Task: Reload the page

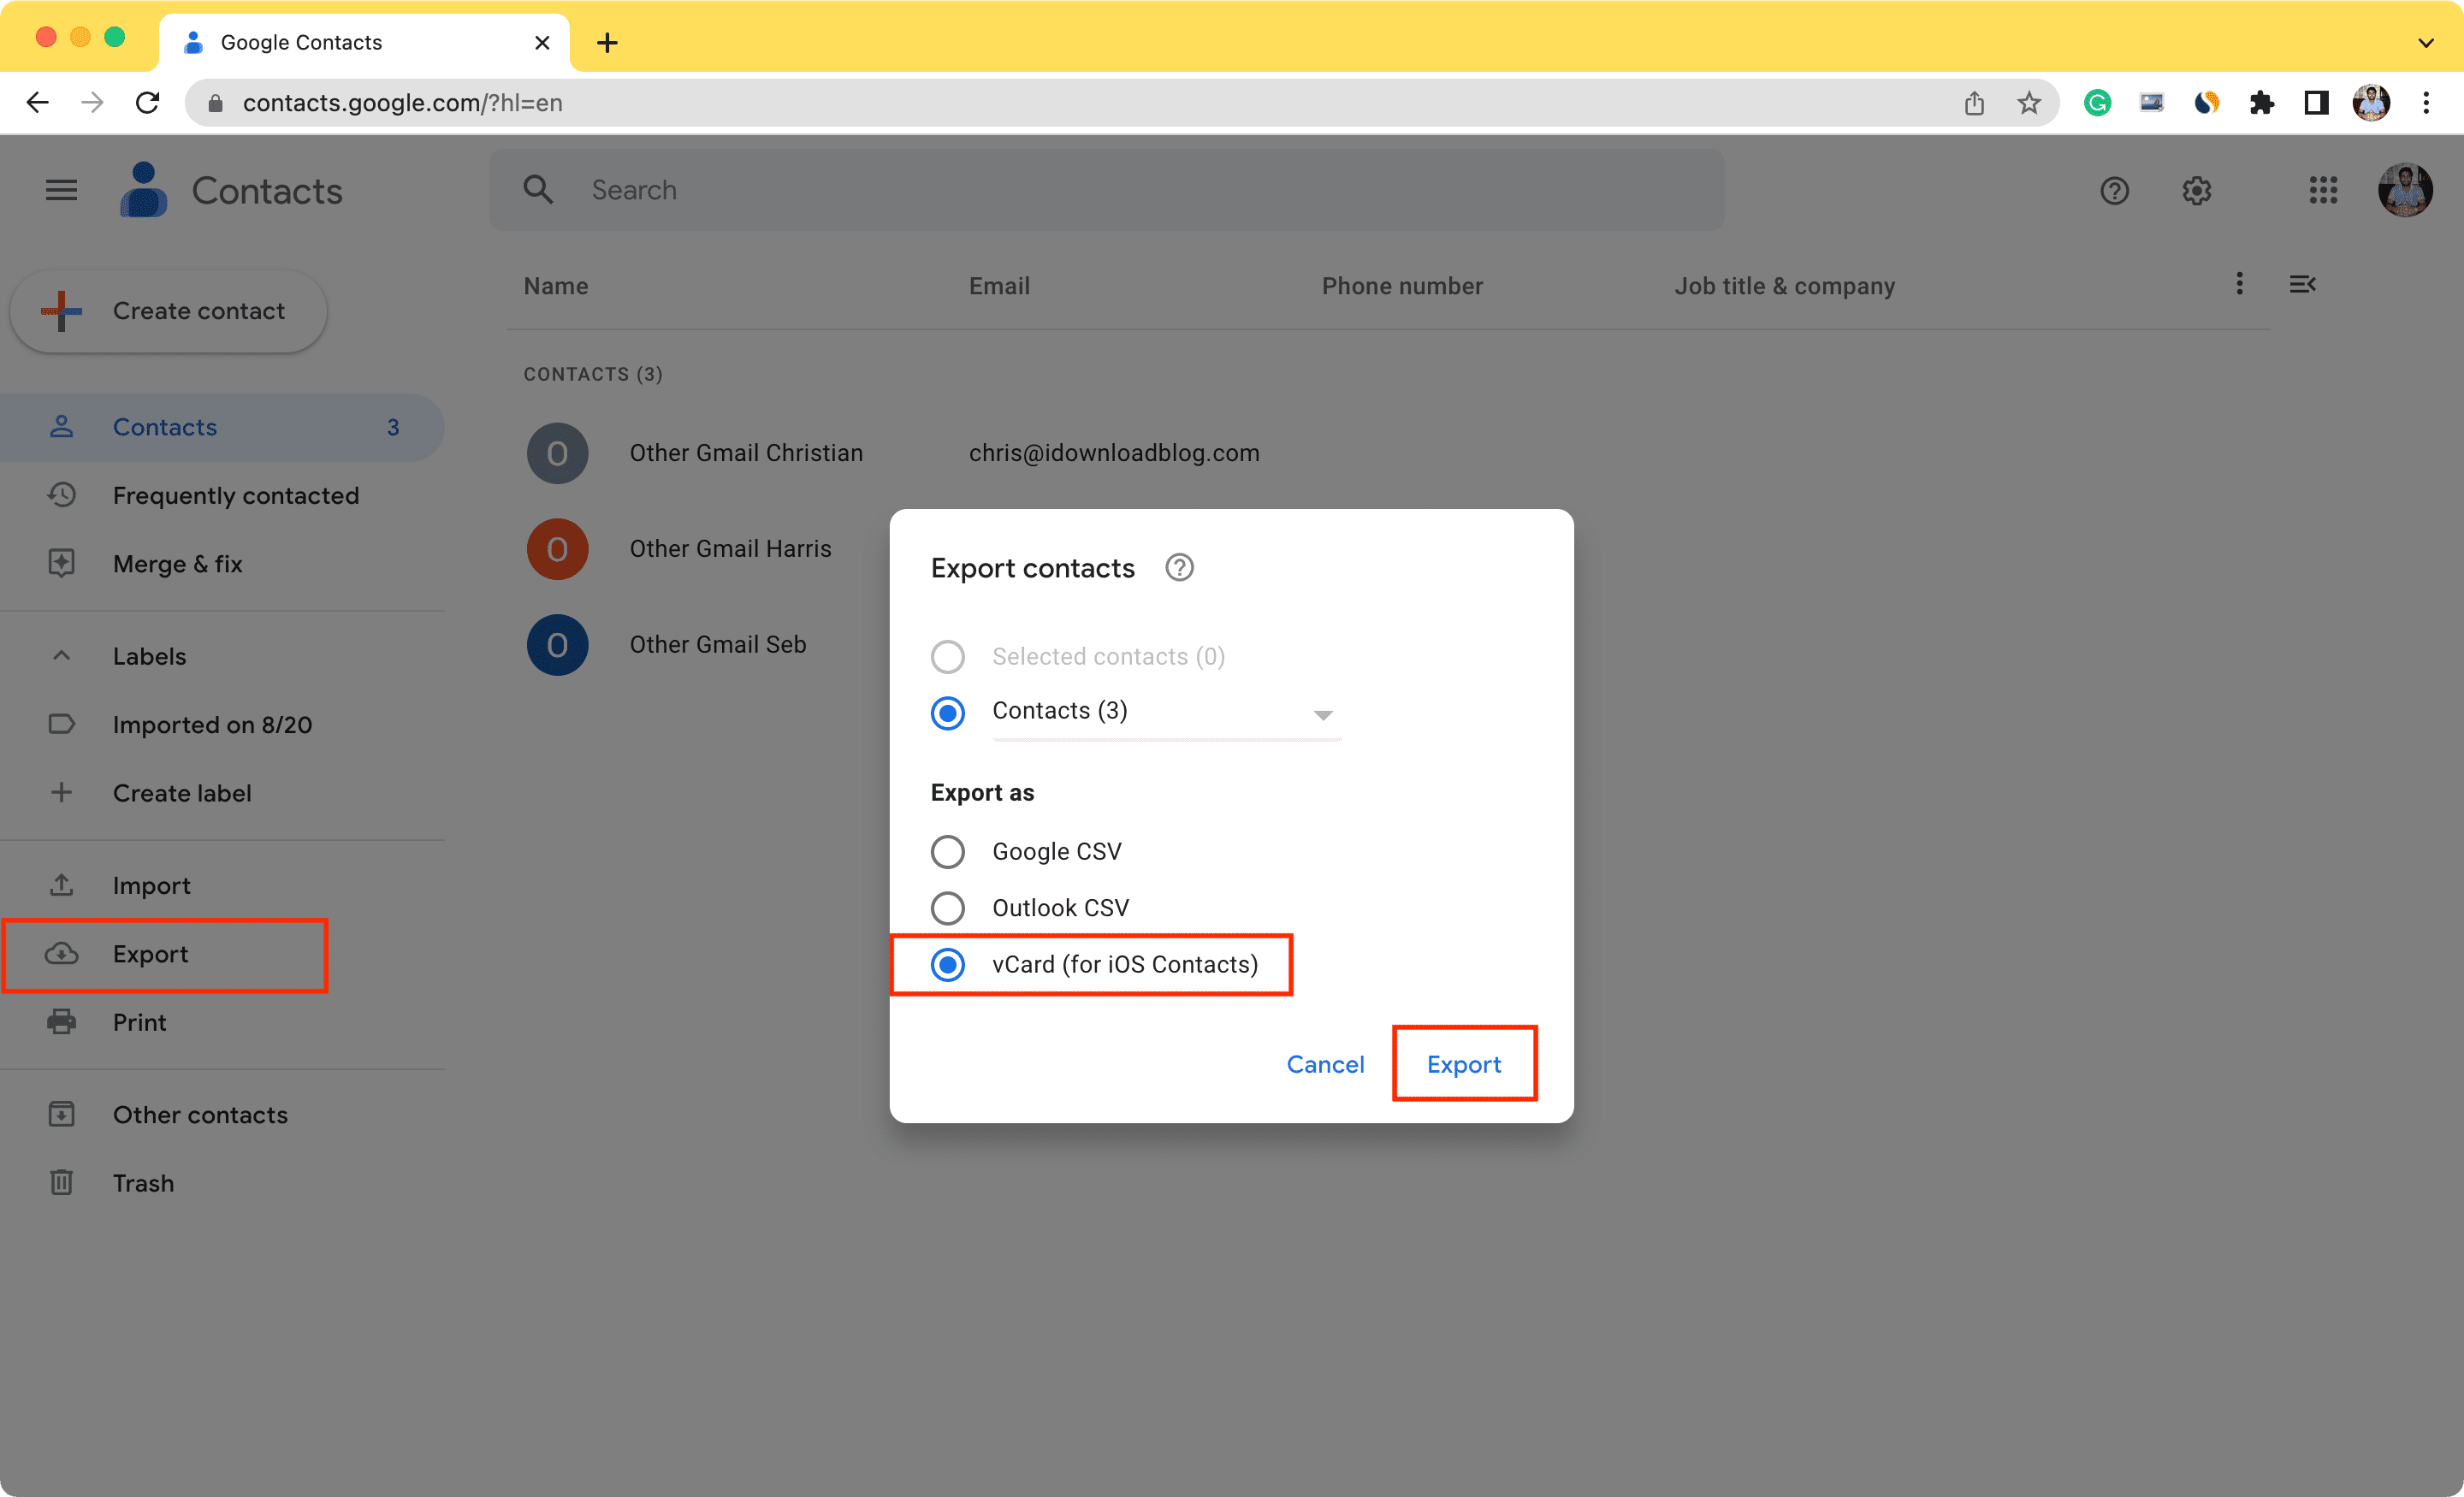Action: [x=148, y=103]
